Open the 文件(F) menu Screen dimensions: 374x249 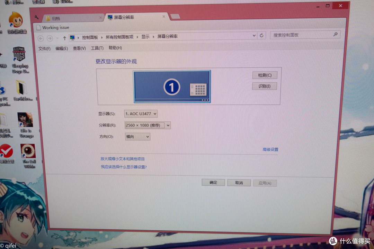[44, 49]
